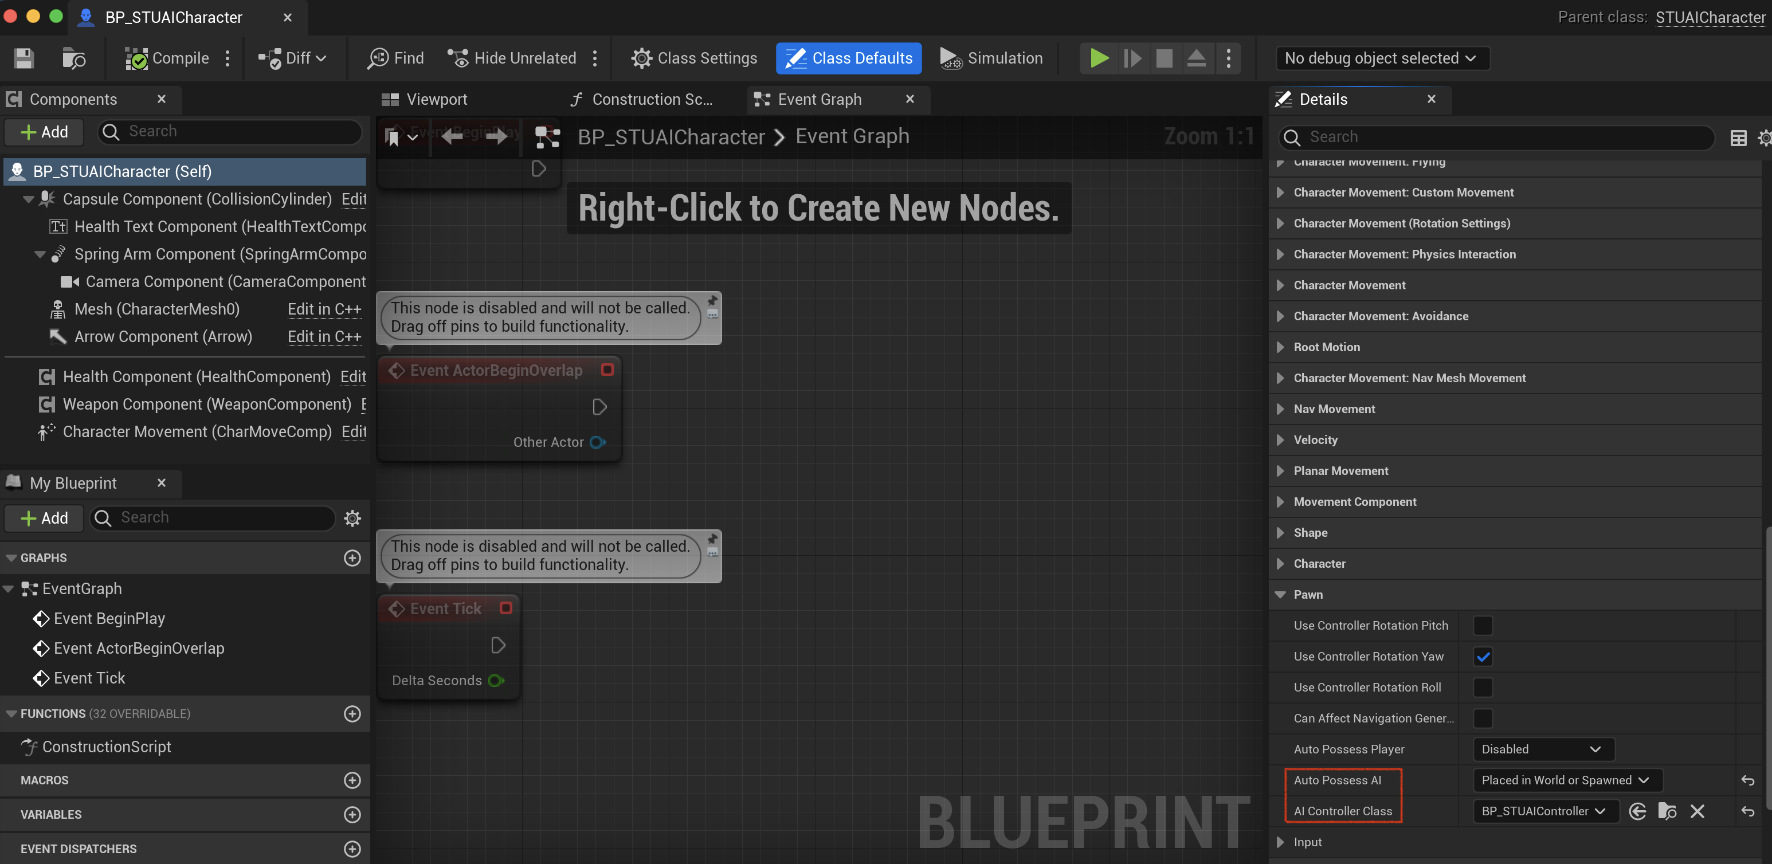
Task: Click the Delta Seconds output pin
Action: coord(496,680)
